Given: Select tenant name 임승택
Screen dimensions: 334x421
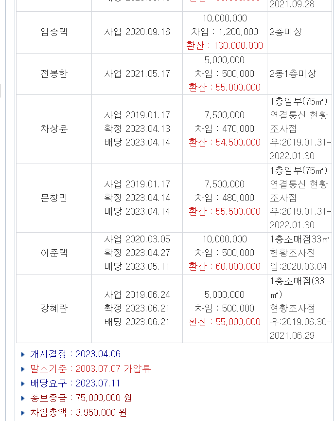Looking at the screenshot, I should point(54,32).
